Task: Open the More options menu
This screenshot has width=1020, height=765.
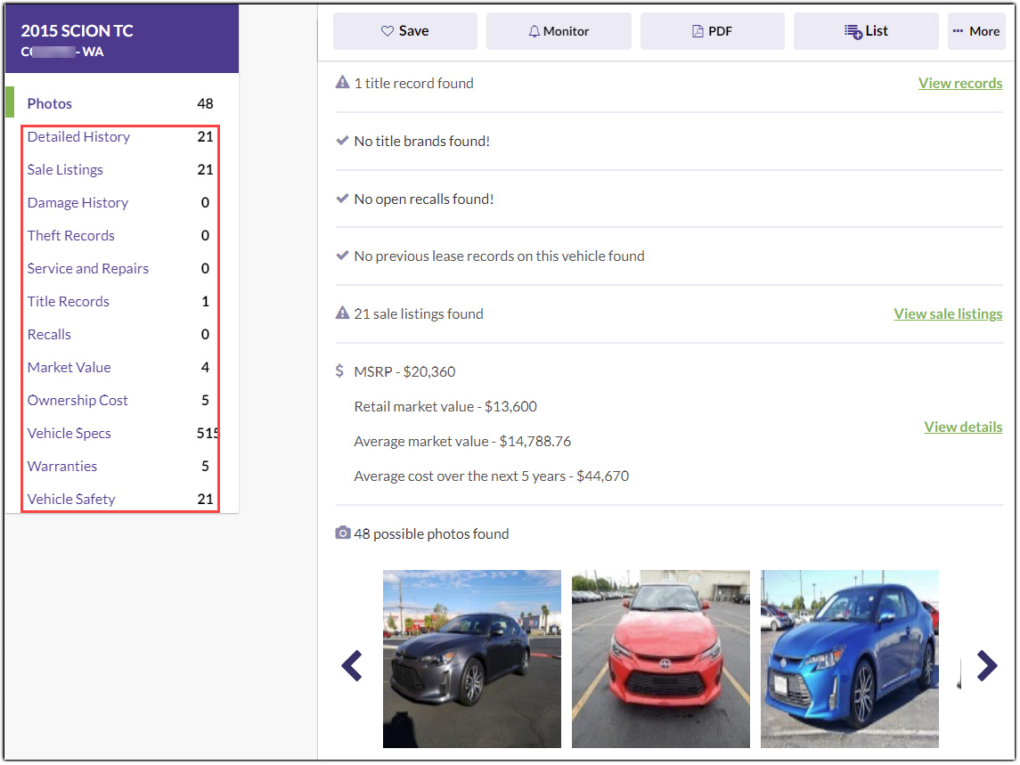Action: coord(976,31)
